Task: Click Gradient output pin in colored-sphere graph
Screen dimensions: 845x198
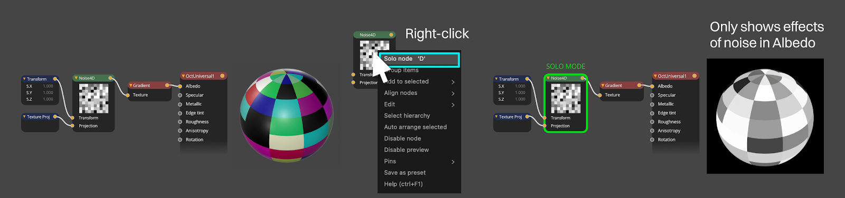Action: [167, 85]
